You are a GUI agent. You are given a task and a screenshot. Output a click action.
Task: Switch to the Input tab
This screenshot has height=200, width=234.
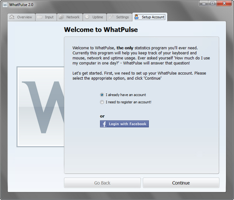point(46,17)
